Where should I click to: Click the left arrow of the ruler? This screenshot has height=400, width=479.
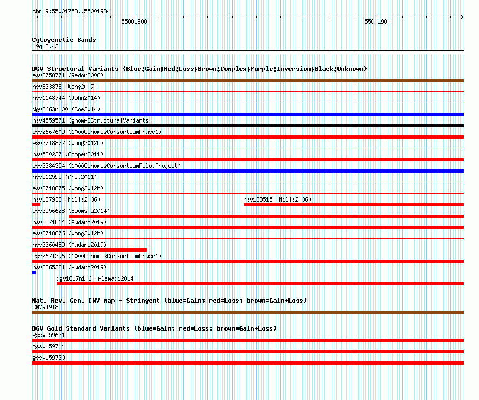tap(34, 17)
